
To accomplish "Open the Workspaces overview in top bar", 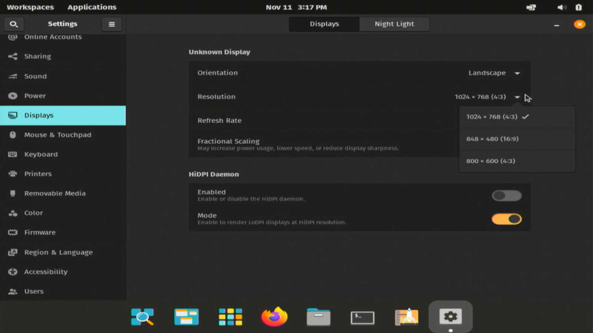I will [30, 7].
